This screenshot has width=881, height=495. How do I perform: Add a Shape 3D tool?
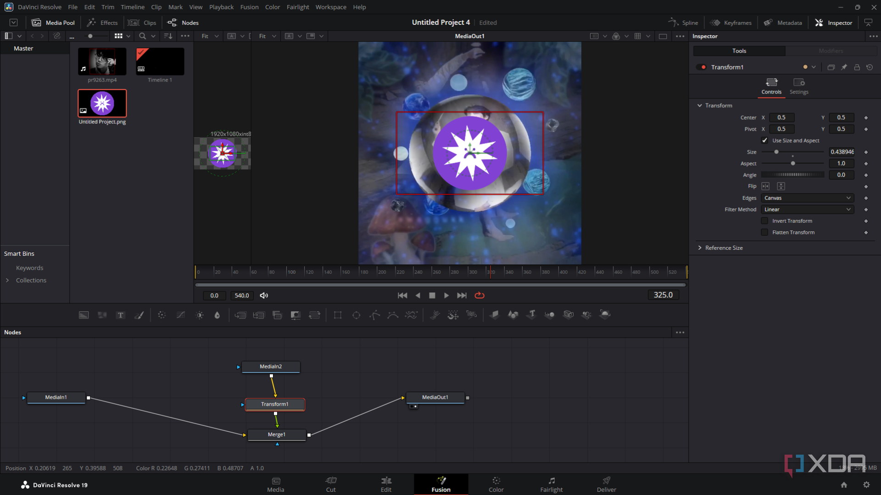pos(513,315)
